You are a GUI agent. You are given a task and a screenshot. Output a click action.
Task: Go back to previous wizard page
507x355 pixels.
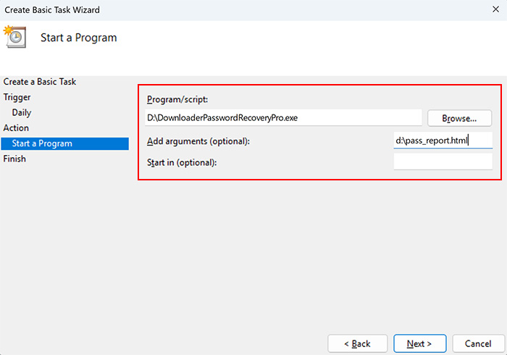pos(357,343)
